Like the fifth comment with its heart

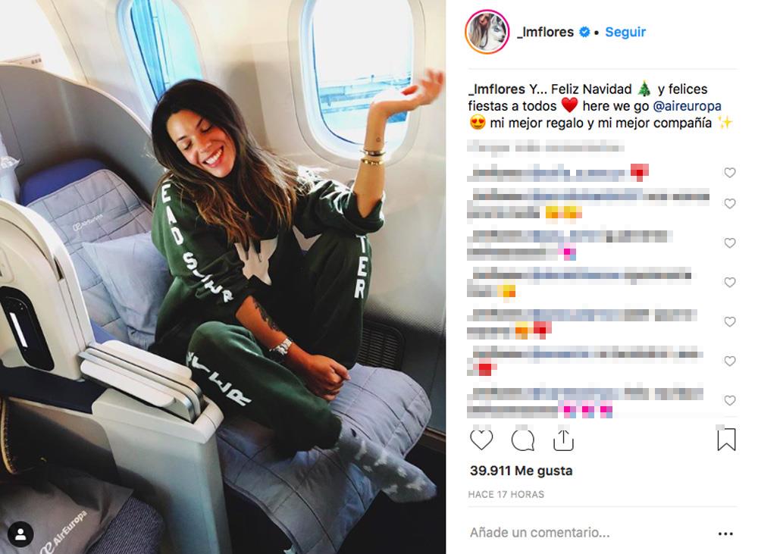tap(729, 321)
